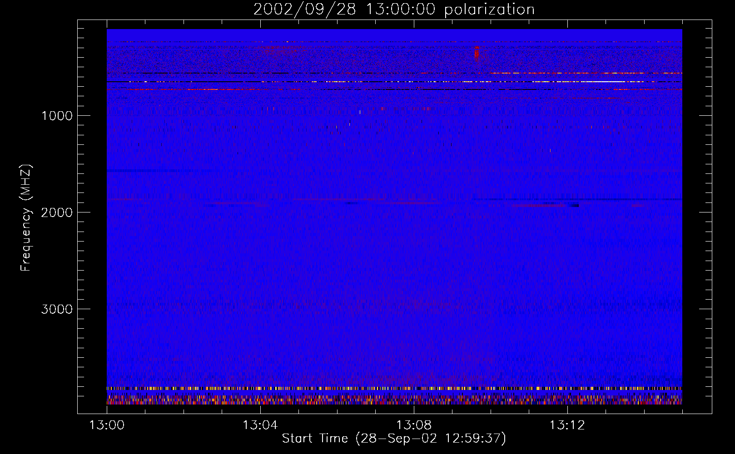Click the 3000 frequency tick label

coord(57,309)
